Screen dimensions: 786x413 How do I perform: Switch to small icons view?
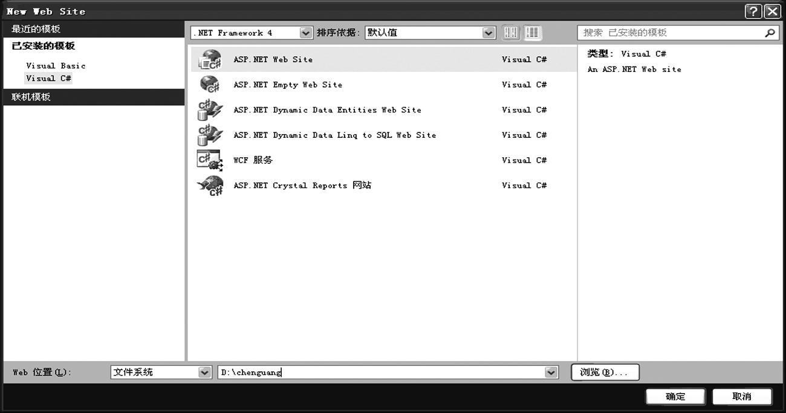(x=511, y=33)
